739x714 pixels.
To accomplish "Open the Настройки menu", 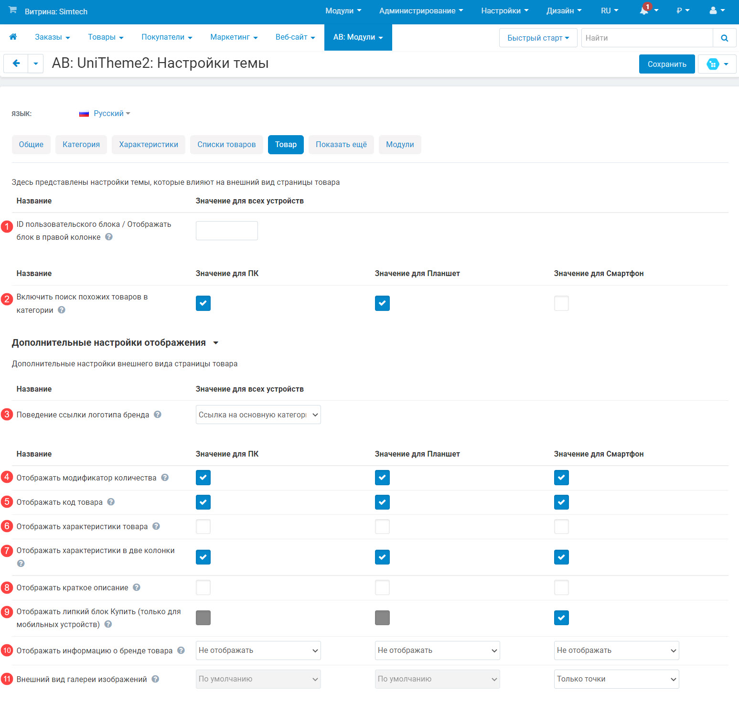I will click(505, 11).
